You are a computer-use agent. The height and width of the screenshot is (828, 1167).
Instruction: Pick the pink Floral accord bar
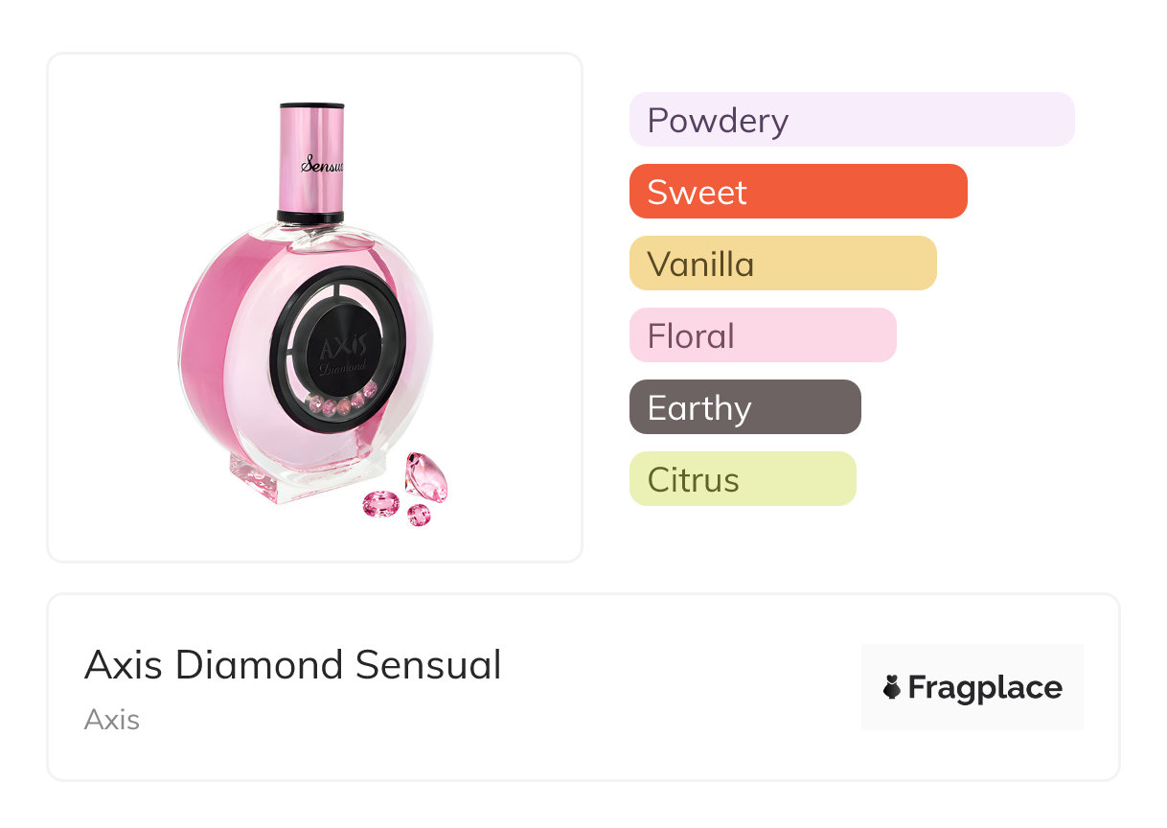762,335
